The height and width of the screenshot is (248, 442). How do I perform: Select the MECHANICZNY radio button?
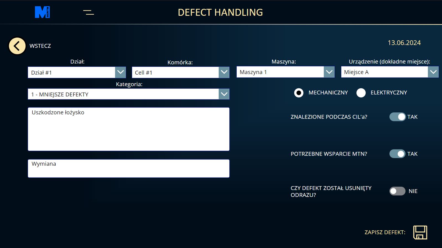pyautogui.click(x=299, y=93)
